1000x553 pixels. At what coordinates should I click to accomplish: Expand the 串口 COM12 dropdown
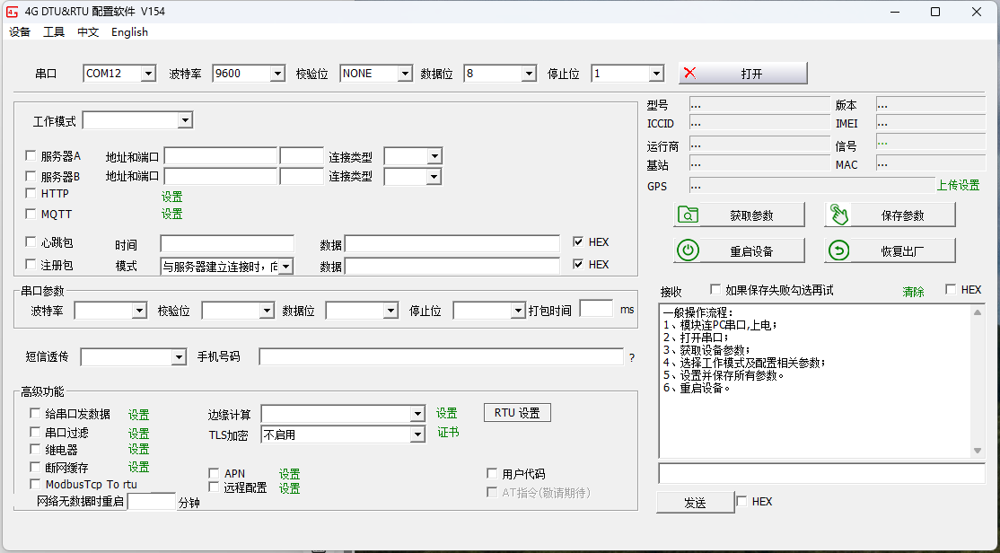click(148, 74)
